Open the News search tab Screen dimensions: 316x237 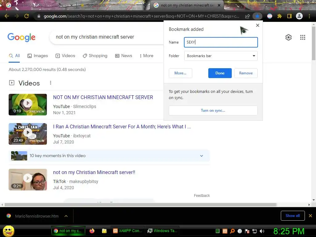(x=123, y=56)
